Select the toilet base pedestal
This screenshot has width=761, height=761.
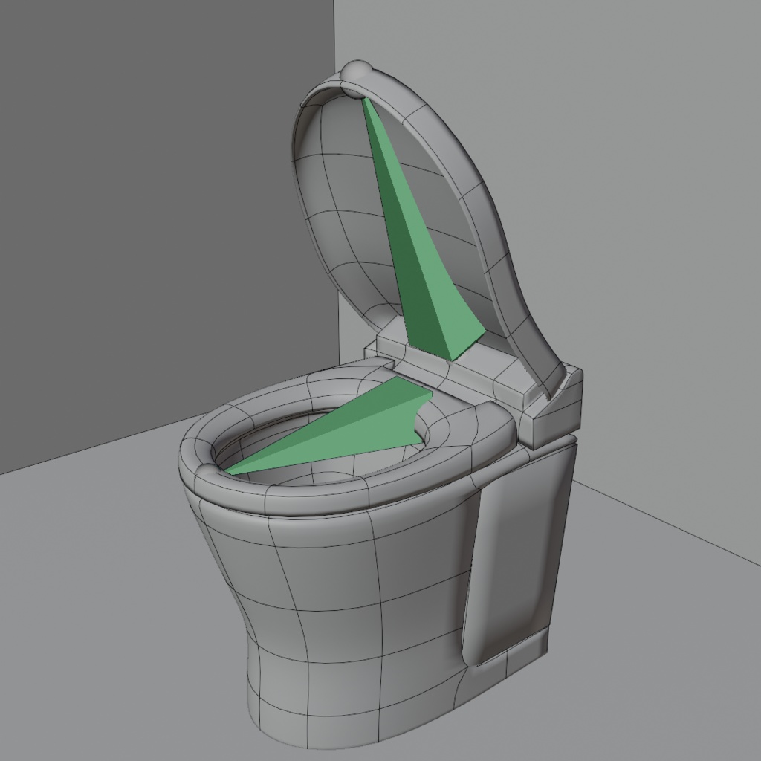click(x=334, y=609)
